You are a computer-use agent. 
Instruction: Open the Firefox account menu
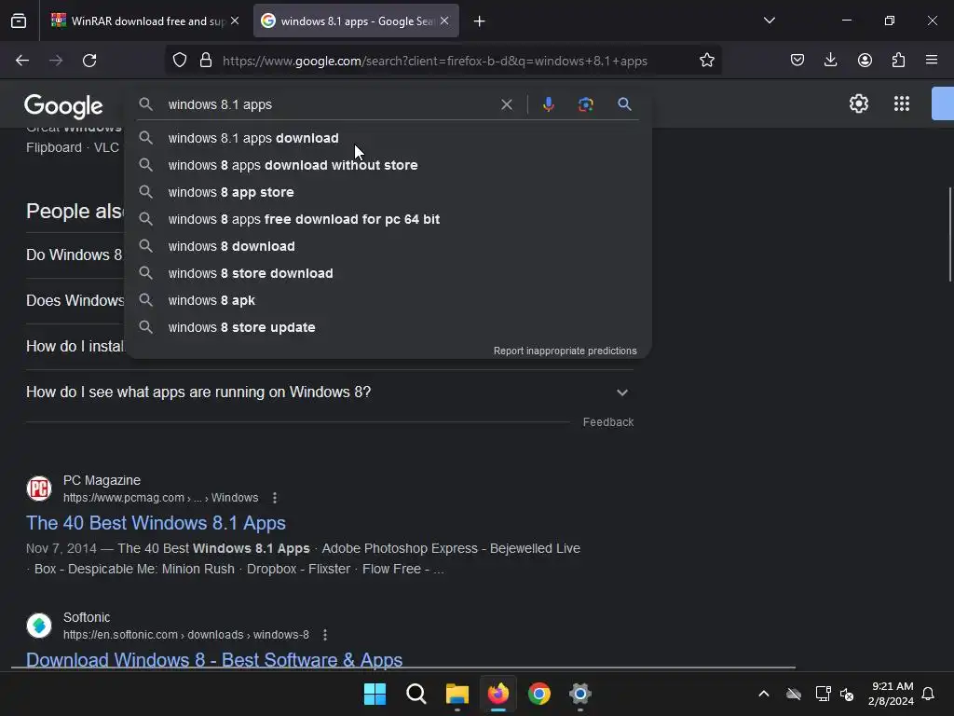(865, 61)
